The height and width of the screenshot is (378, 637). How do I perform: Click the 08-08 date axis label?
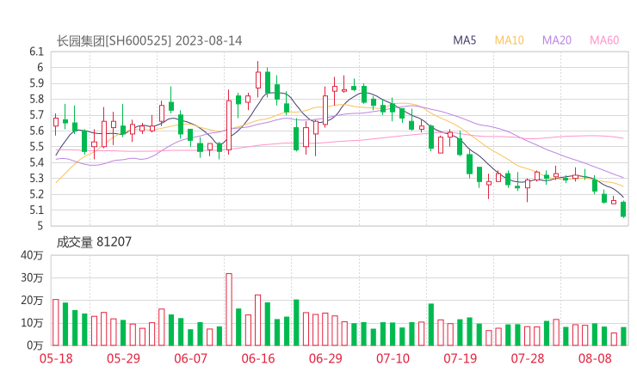[x=595, y=358]
